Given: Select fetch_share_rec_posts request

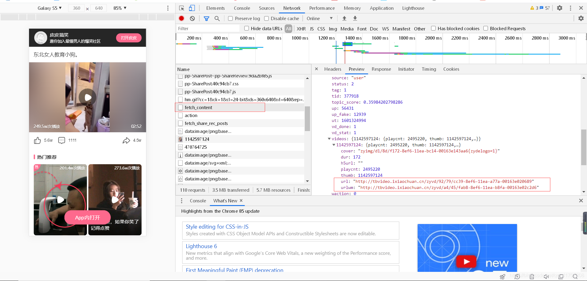Looking at the screenshot, I should (x=240, y=123).
